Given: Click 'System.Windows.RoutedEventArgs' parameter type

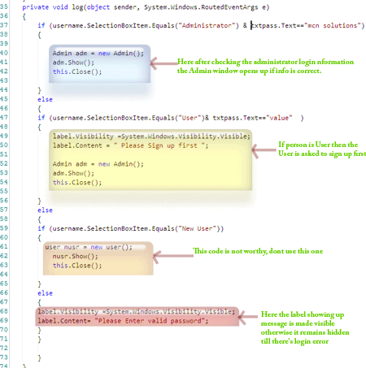Looking at the screenshot, I should click(201, 7).
